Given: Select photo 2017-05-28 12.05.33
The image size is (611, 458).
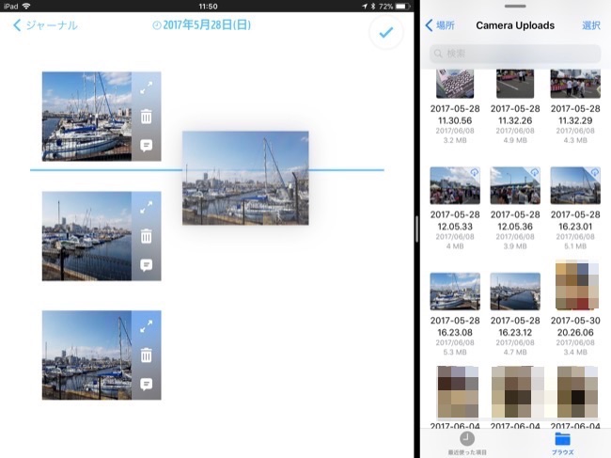Looking at the screenshot, I should pos(455,185).
